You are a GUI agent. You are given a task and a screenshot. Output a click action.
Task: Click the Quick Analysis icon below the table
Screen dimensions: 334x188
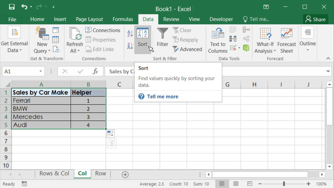tap(111, 133)
